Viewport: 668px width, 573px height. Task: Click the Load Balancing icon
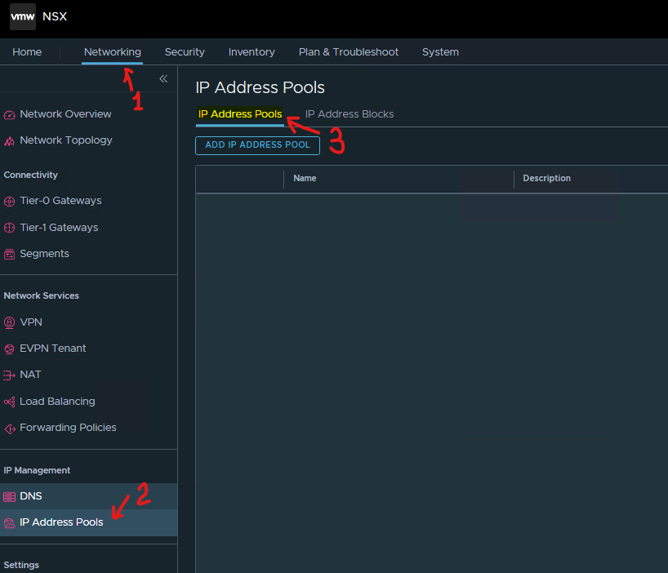pos(10,402)
